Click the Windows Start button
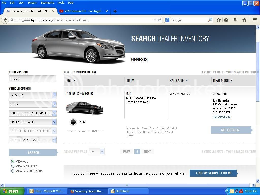The image size is (260, 195). click(x=12, y=191)
